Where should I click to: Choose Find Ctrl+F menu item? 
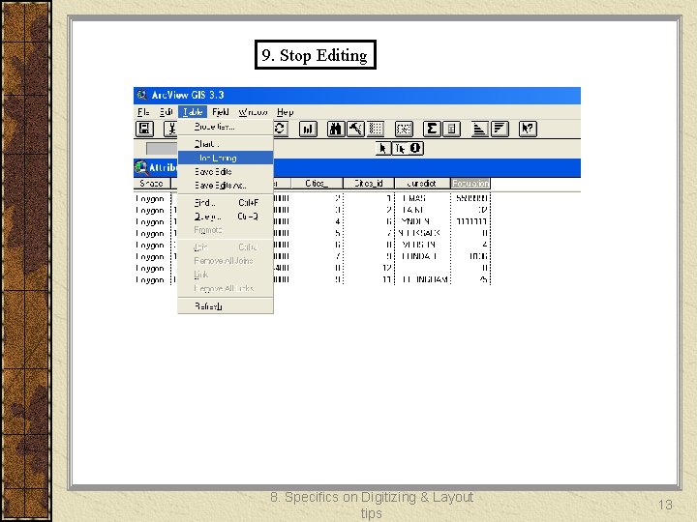coord(226,203)
